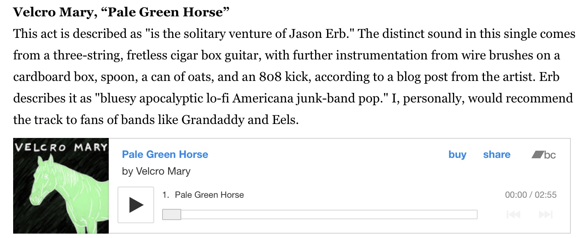
Task: Click the buy link
Action: pyautogui.click(x=457, y=155)
